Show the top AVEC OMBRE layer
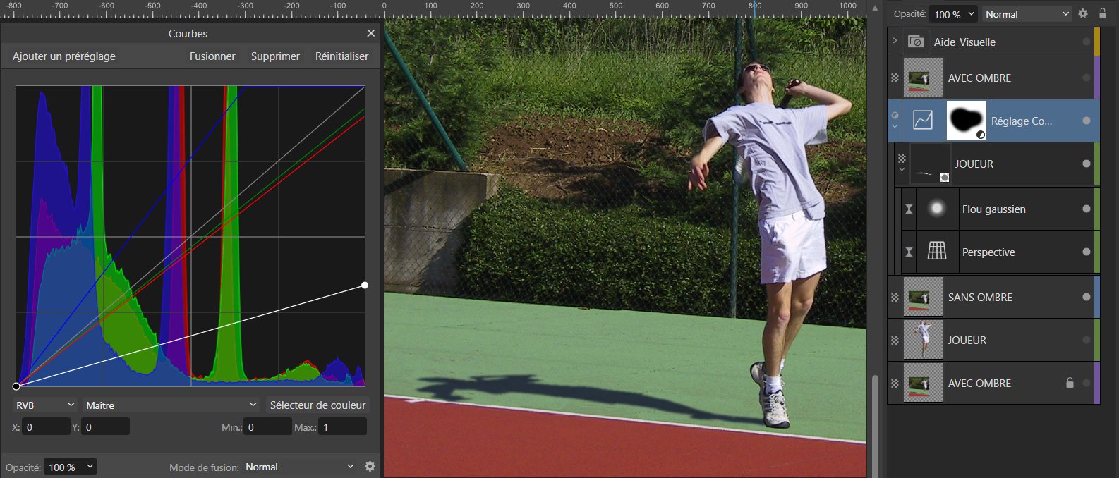 tap(1087, 78)
